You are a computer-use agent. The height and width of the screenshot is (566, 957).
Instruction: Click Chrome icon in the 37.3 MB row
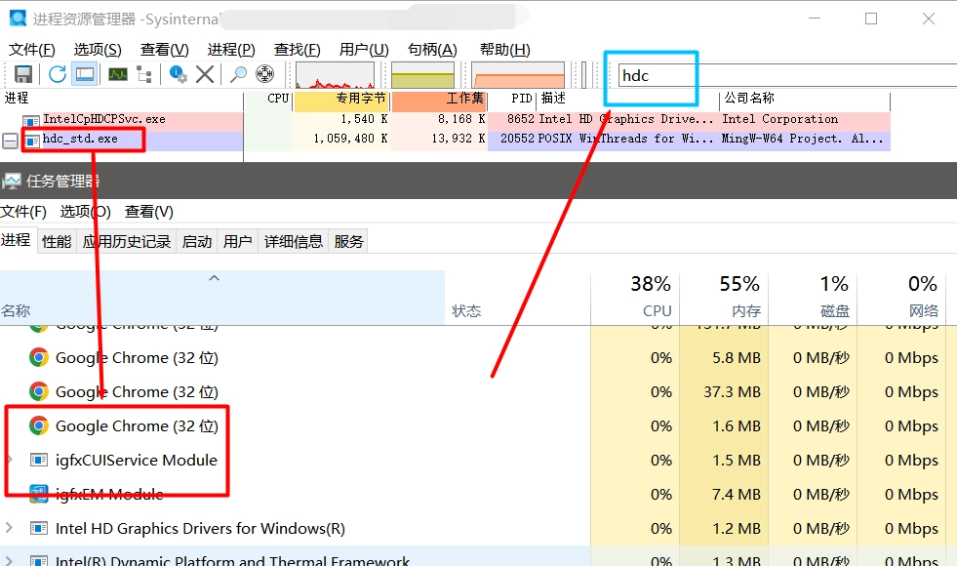click(38, 391)
